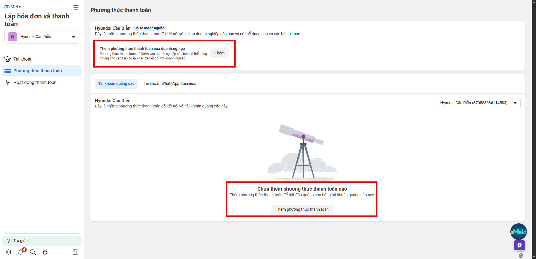Image resolution: width=536 pixels, height=259 pixels.
Task: Open ad account dropdown Hyundai Cầu Diễn (370553036114583)
Action: click(478, 103)
